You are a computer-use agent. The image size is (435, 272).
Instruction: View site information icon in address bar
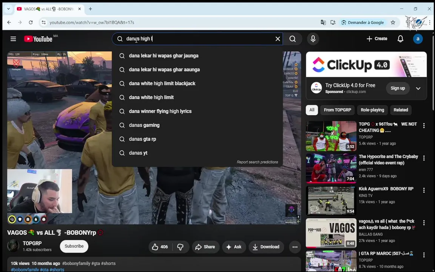tap(43, 23)
